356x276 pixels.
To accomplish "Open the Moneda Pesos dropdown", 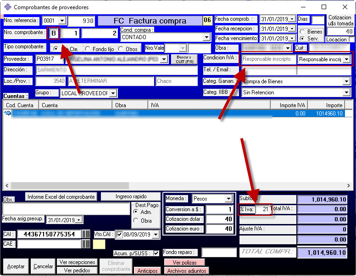I will 228,199.
